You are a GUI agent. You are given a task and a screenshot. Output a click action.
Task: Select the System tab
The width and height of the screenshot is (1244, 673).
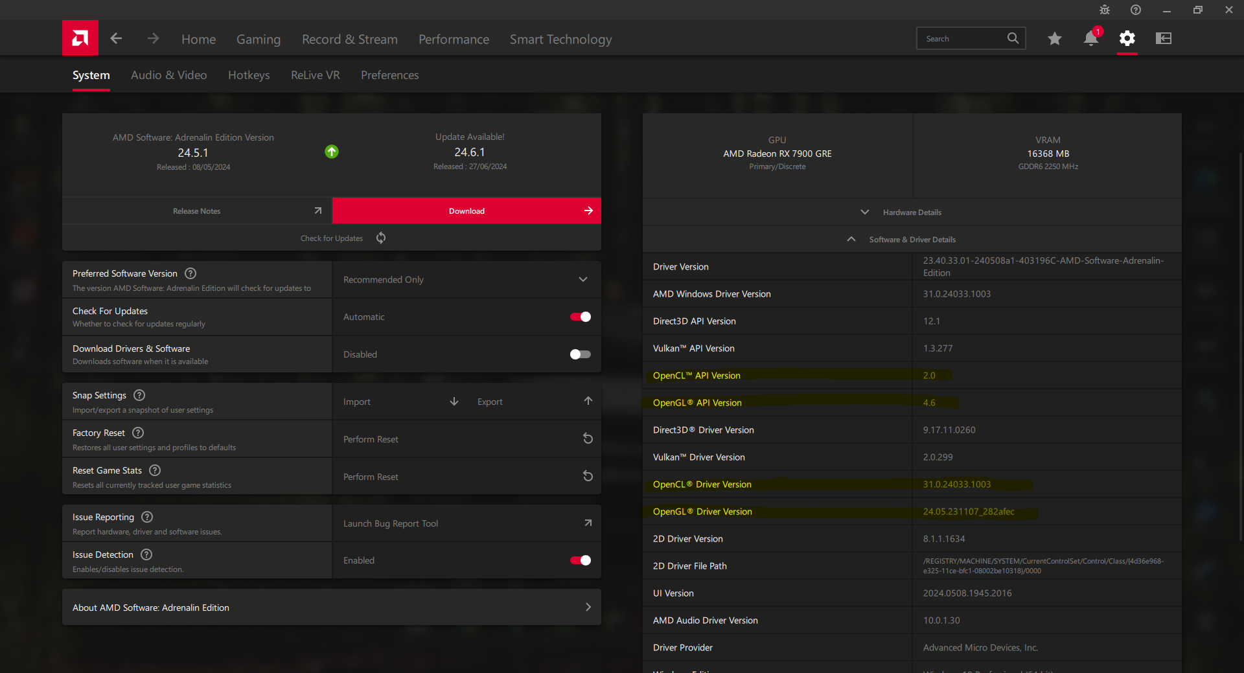click(x=91, y=75)
